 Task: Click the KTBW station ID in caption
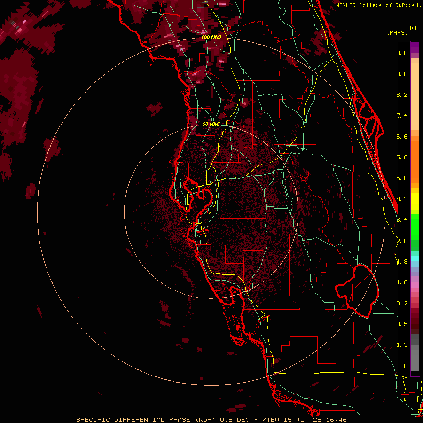[x=272, y=420]
